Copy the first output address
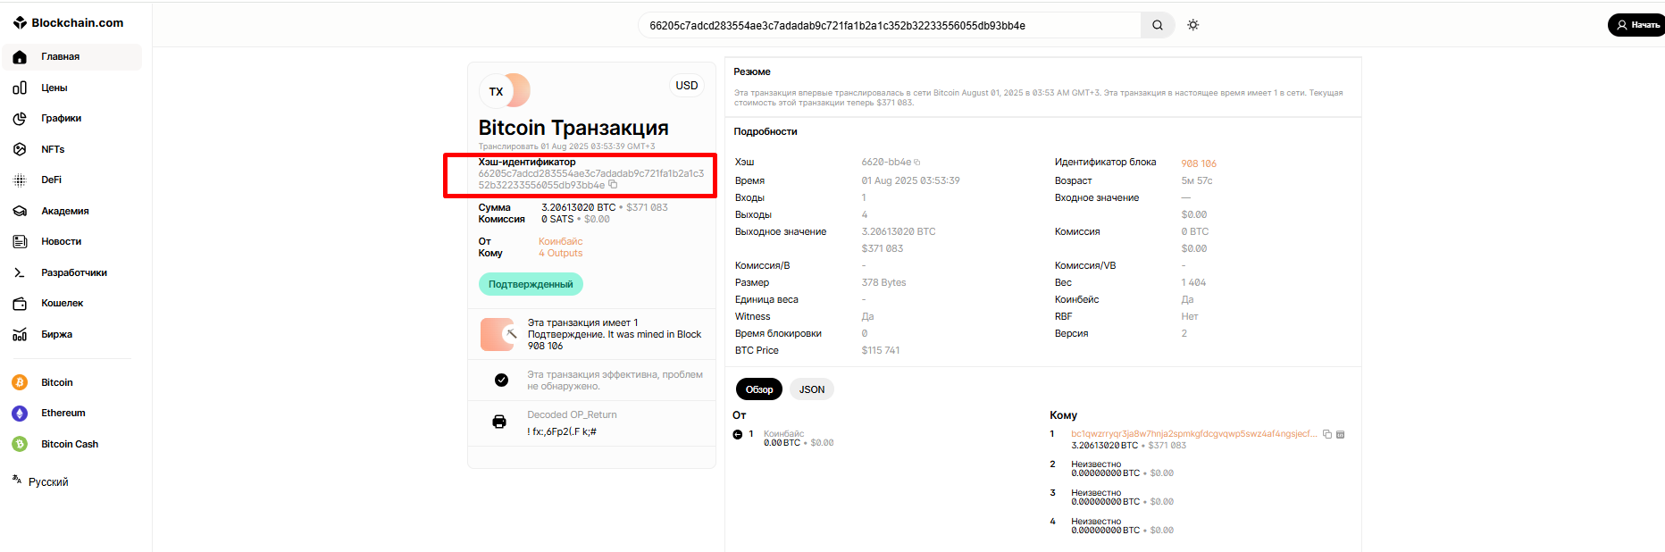The width and height of the screenshot is (1665, 552). pyautogui.click(x=1327, y=434)
